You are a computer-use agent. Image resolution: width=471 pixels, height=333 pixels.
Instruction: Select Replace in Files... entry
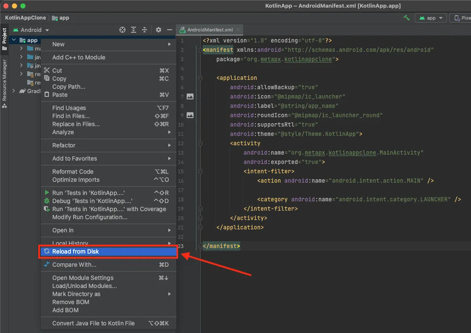tap(108, 124)
